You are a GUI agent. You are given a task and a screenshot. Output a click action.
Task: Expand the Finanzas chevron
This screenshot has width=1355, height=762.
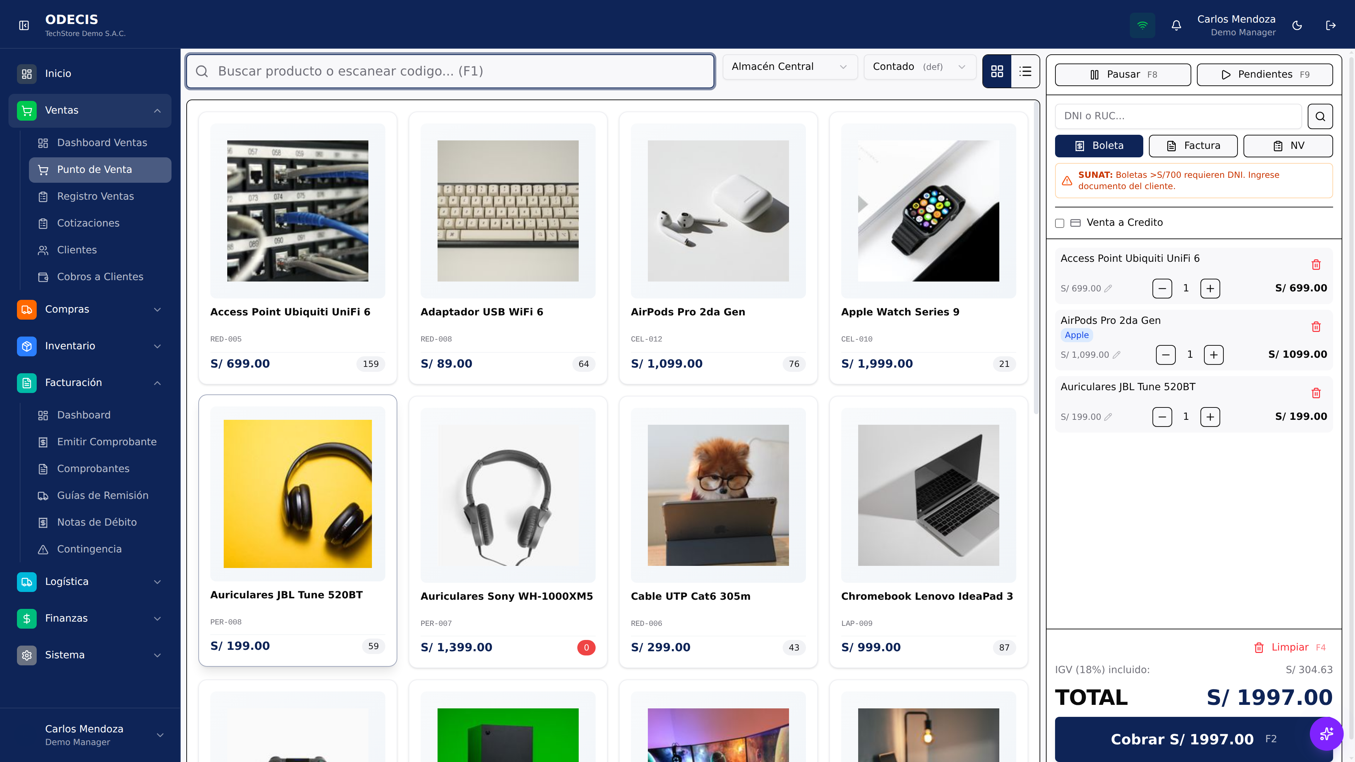click(157, 618)
